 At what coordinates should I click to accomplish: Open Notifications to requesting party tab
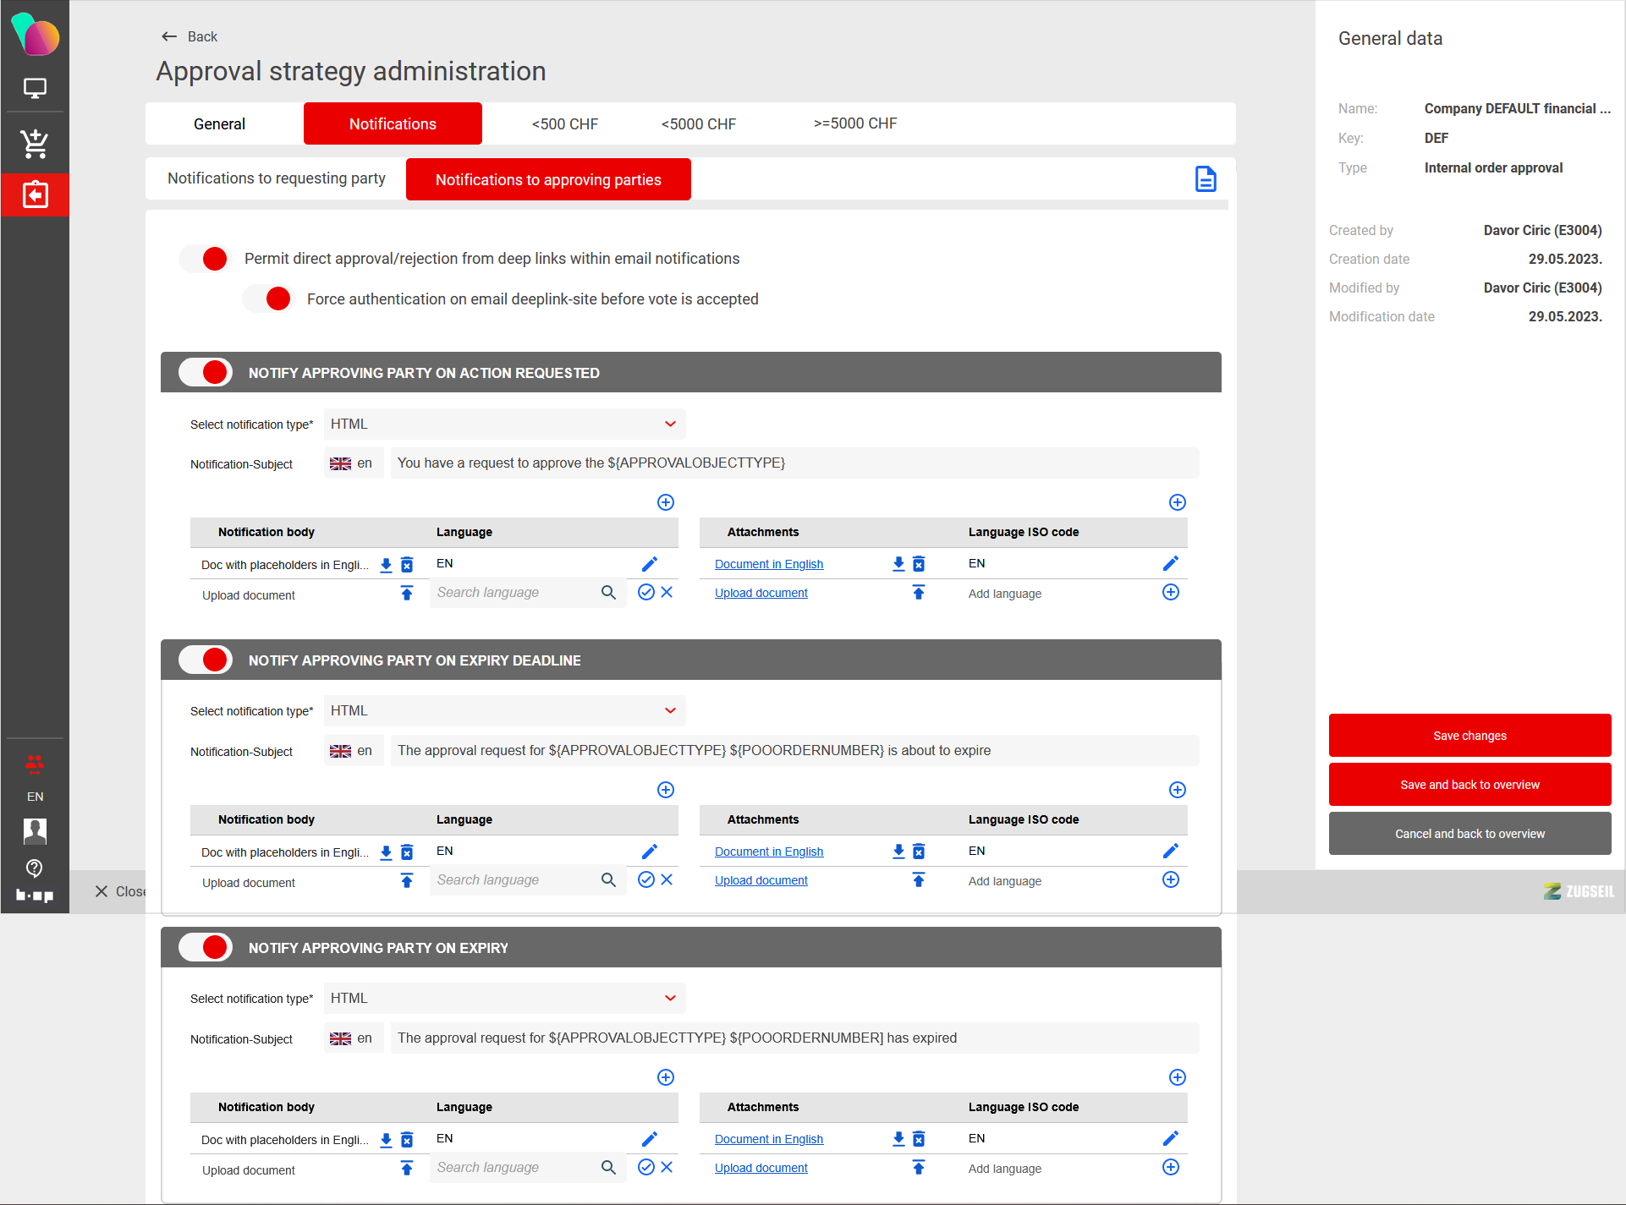pyautogui.click(x=276, y=178)
